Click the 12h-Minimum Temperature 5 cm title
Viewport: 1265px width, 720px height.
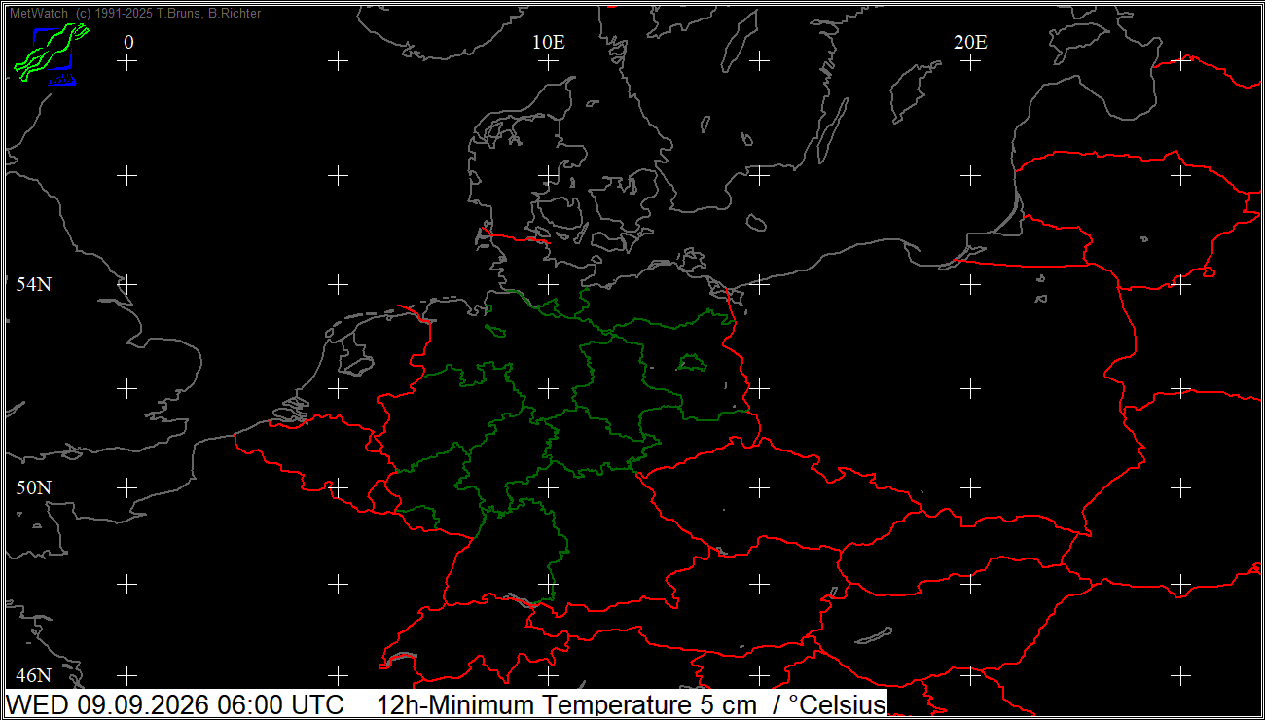click(x=566, y=704)
